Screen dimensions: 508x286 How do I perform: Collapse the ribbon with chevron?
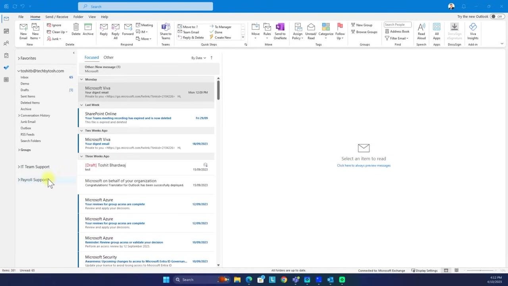coord(502,44)
